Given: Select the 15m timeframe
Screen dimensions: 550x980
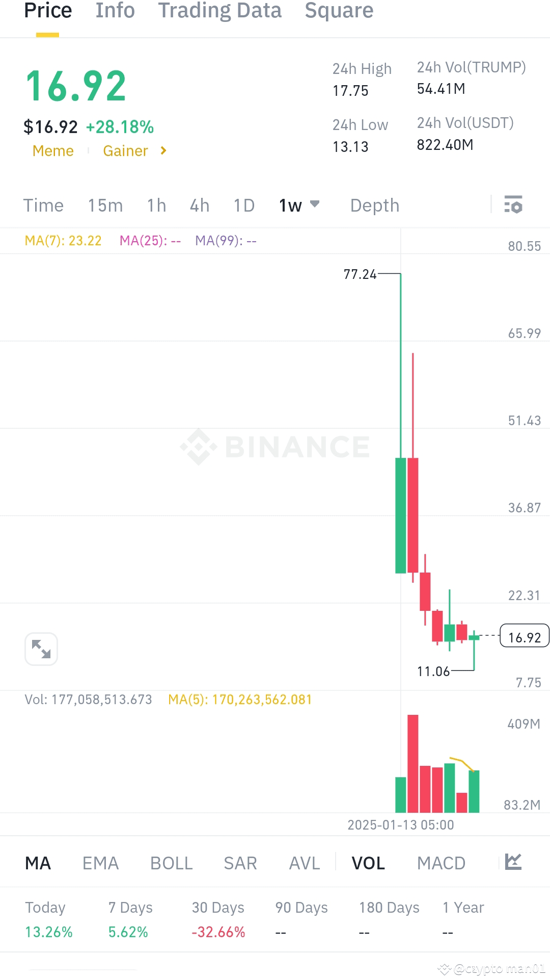Looking at the screenshot, I should (x=105, y=205).
